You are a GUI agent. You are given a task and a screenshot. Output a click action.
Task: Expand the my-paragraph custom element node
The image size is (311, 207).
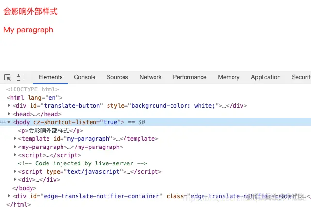pos(15,147)
